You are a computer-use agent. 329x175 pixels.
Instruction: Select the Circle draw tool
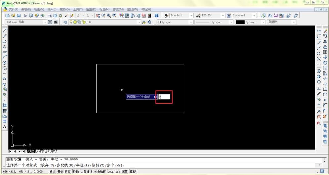(4, 63)
